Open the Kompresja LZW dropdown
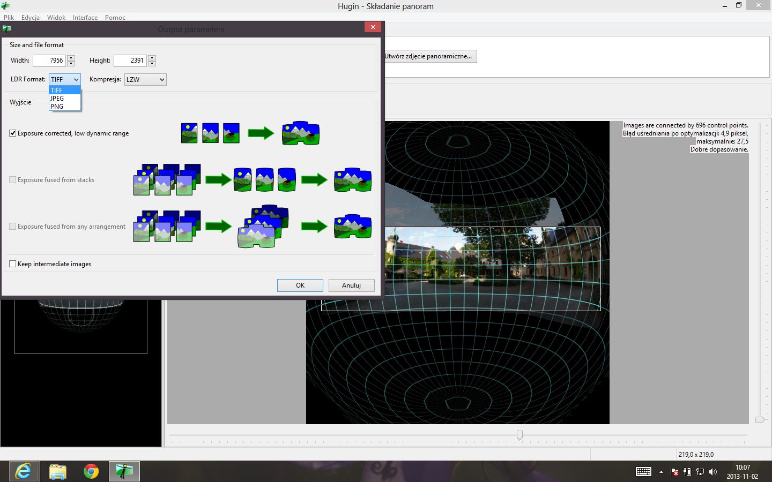Screen dimensions: 772x482 (x=145, y=79)
